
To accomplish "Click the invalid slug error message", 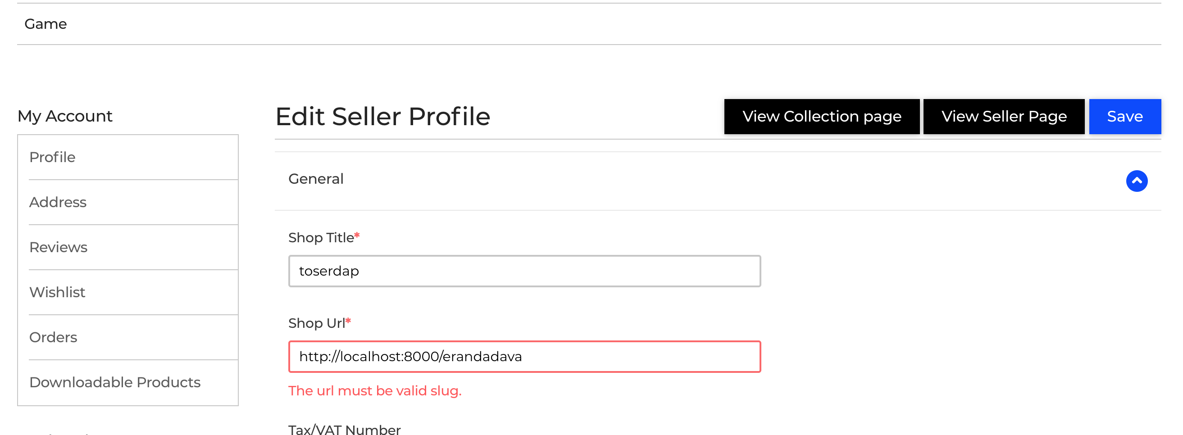I will coord(375,390).
